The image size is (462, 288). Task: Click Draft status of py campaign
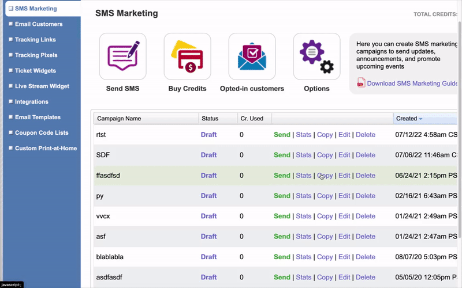(208, 196)
